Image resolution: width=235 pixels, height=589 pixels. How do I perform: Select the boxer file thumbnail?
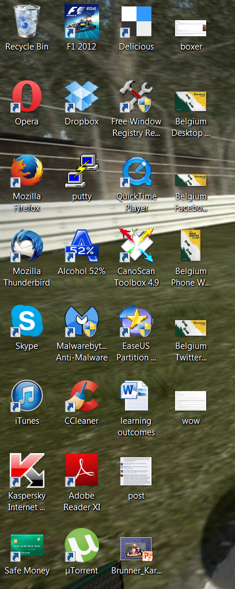click(191, 28)
